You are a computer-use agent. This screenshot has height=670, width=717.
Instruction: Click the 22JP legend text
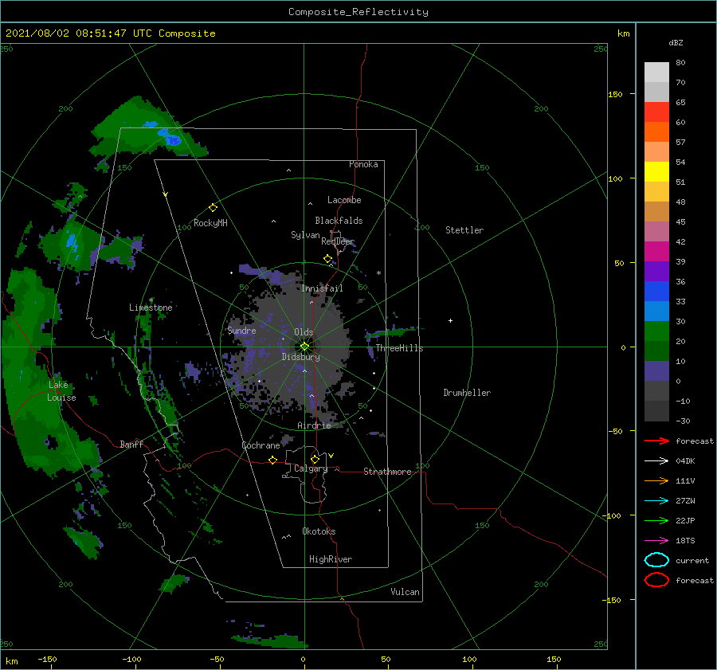pos(685,520)
